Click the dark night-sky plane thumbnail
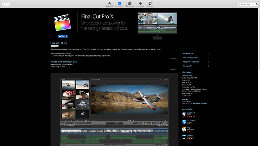Screen dimensions: 260x146 (83, 114)
